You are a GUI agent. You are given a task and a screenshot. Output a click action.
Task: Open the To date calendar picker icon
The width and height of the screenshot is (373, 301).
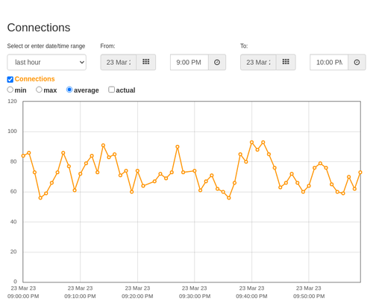point(286,62)
